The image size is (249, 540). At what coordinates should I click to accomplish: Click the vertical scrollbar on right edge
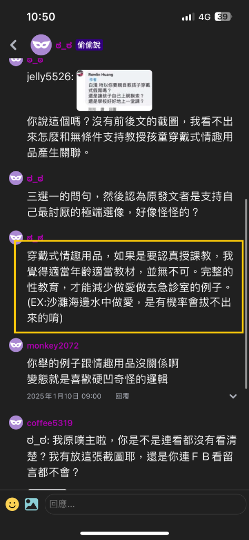click(246, 294)
